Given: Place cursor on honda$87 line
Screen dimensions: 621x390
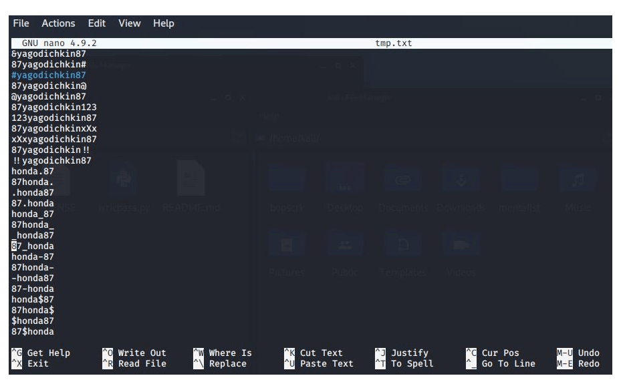Looking at the screenshot, I should tap(33, 299).
